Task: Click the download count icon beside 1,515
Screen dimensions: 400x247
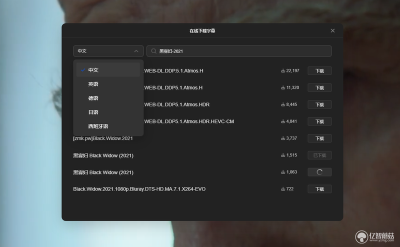Action: point(283,155)
